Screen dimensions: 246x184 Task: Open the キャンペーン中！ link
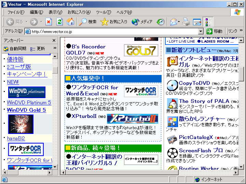(x=27, y=74)
